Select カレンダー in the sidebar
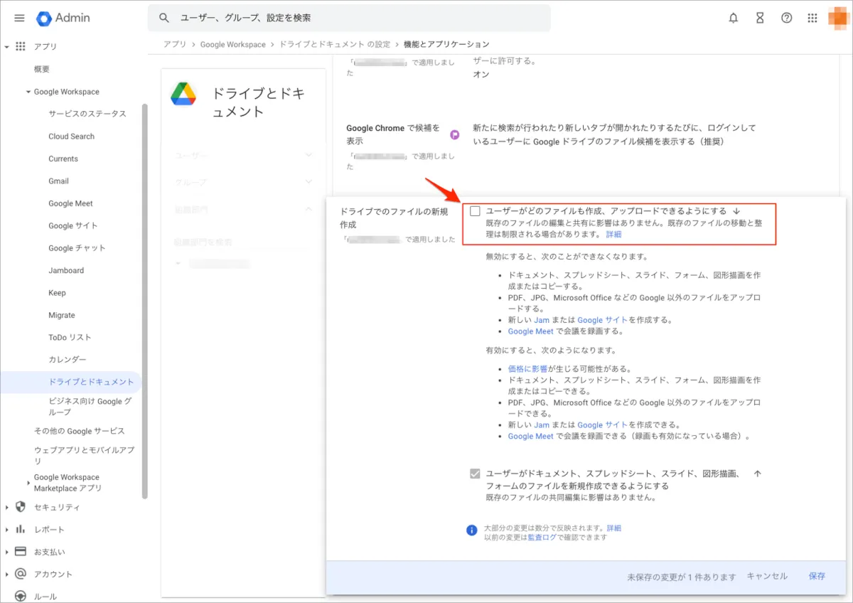Screen dimensions: 853x603 (68, 360)
